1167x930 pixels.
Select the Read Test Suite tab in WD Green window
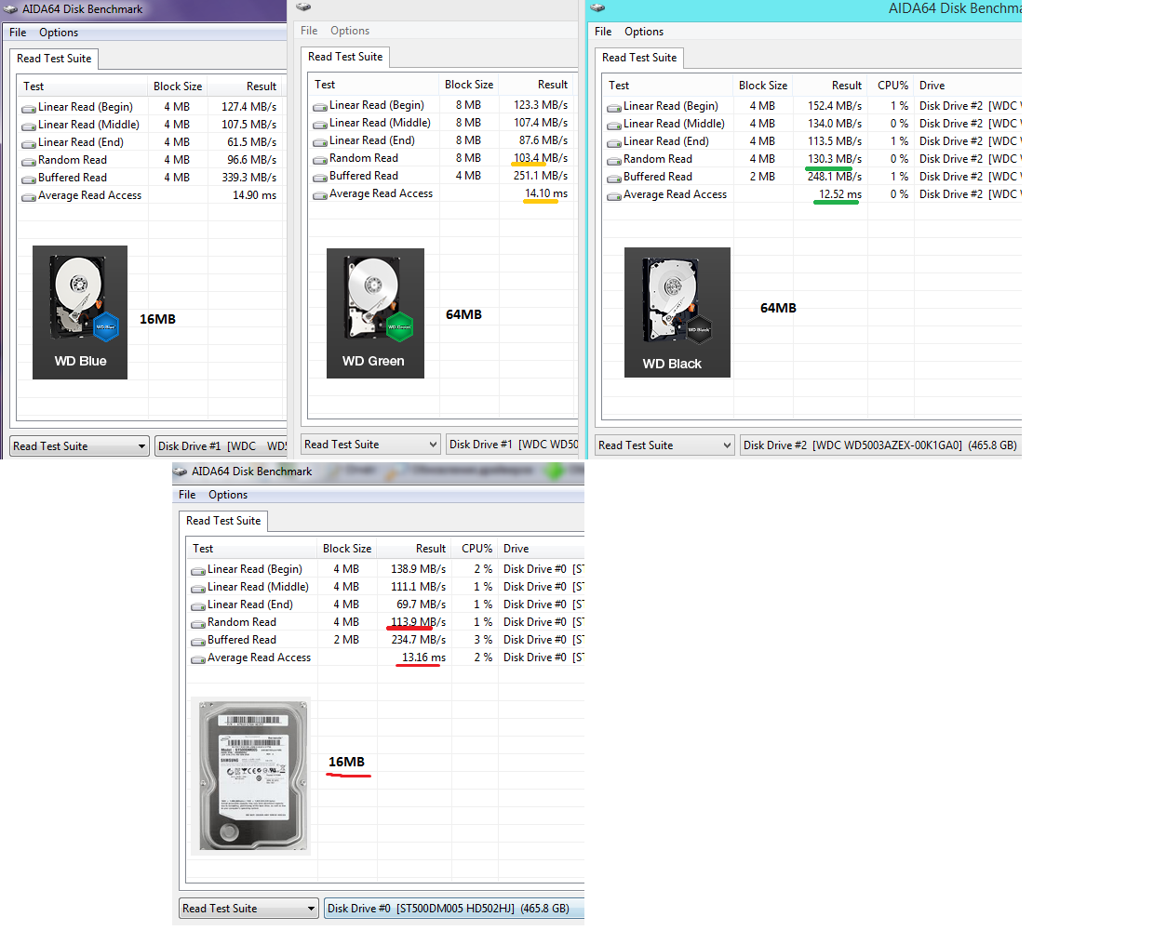pos(345,57)
